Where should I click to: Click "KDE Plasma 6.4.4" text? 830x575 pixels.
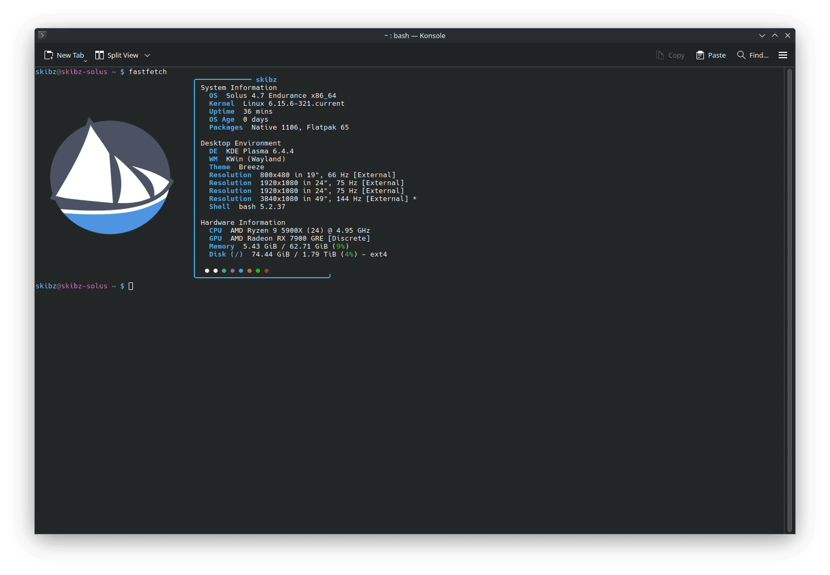tap(260, 151)
